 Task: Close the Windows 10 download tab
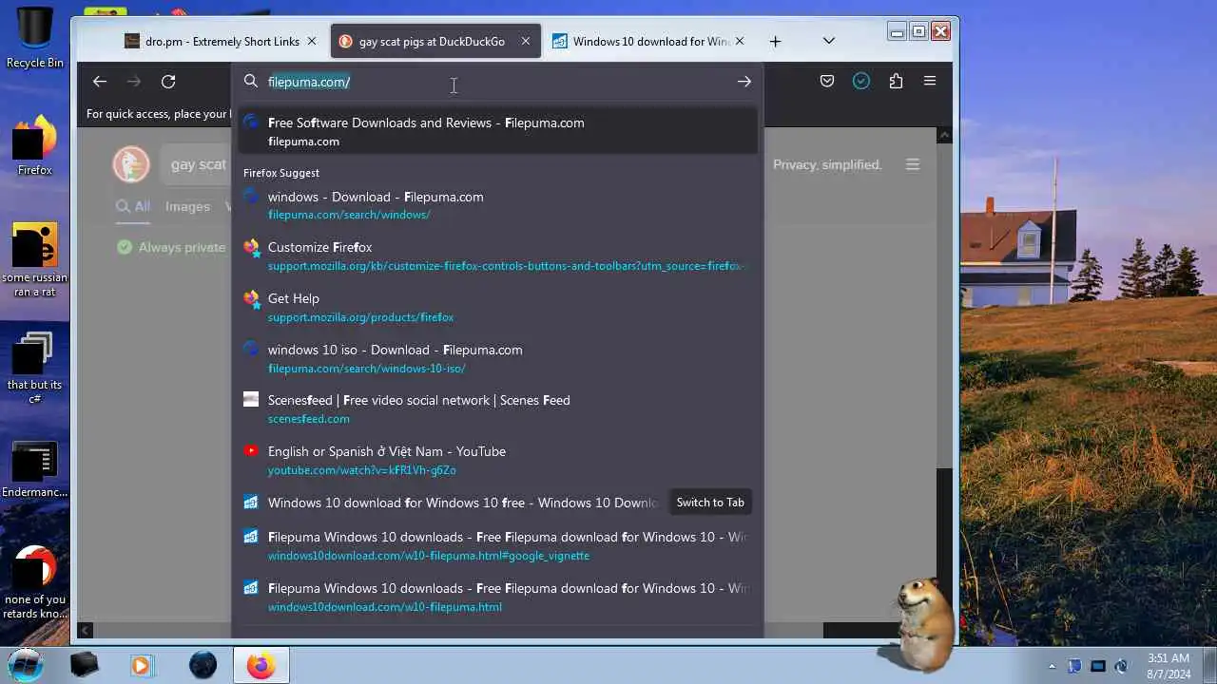coord(739,41)
